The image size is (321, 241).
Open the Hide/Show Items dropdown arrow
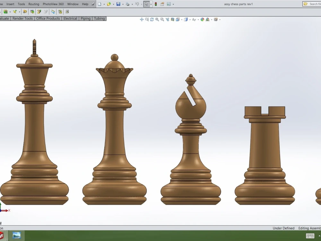(x=198, y=19)
